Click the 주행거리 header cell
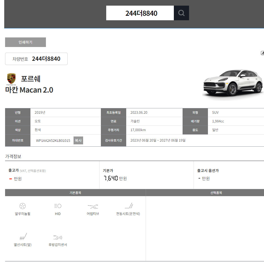 (114, 130)
